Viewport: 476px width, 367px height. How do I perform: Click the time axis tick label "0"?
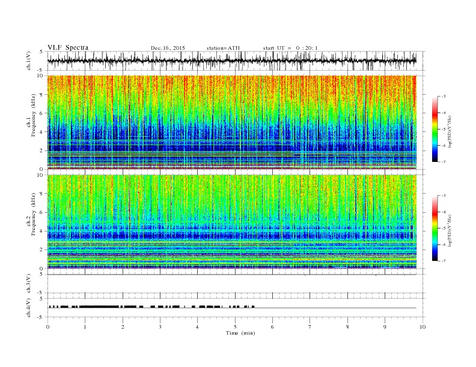pos(47,327)
